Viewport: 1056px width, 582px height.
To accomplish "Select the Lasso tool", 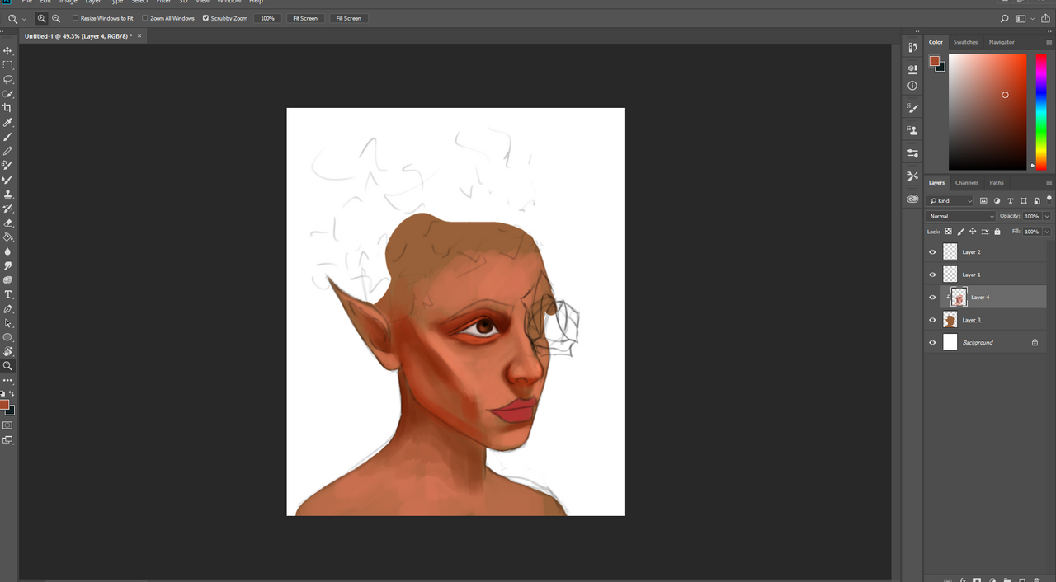I will point(8,79).
